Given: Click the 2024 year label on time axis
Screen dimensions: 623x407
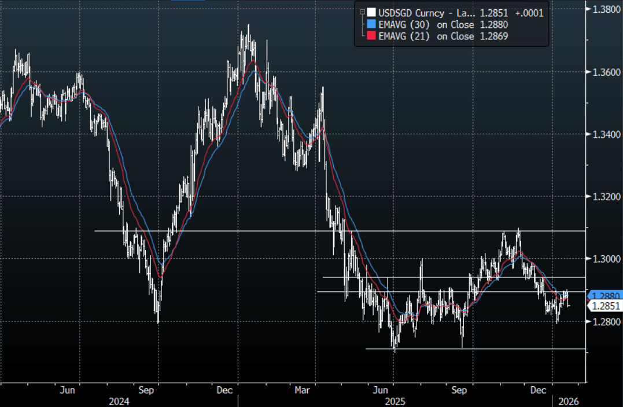Looking at the screenshot, I should [x=119, y=401].
